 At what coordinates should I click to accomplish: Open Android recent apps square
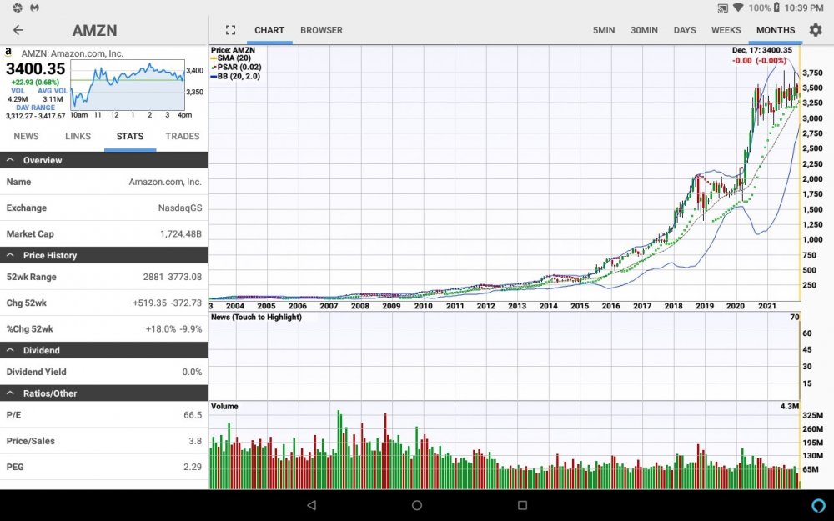pyautogui.click(x=522, y=505)
